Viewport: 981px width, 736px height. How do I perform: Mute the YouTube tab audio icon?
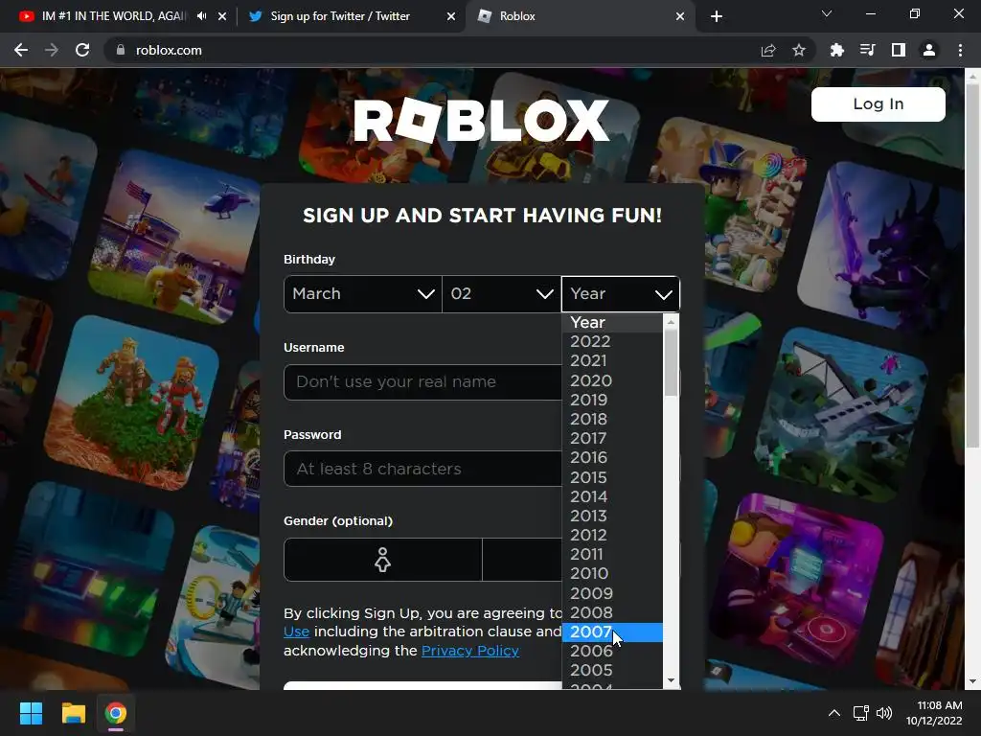click(x=201, y=16)
